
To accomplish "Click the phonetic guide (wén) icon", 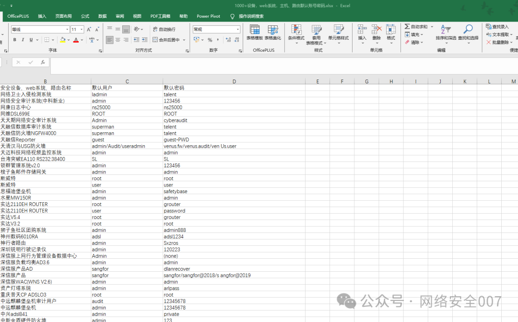I will tap(92, 40).
